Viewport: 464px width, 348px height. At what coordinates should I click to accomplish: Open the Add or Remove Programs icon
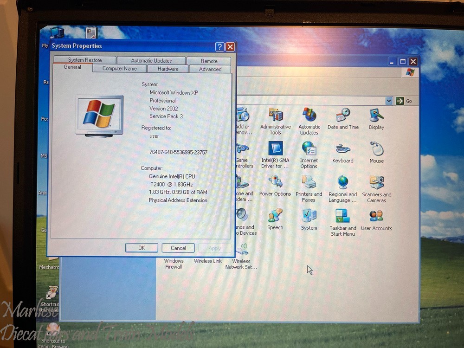coord(244,121)
